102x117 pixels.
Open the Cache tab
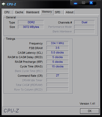(x=19, y=12)
